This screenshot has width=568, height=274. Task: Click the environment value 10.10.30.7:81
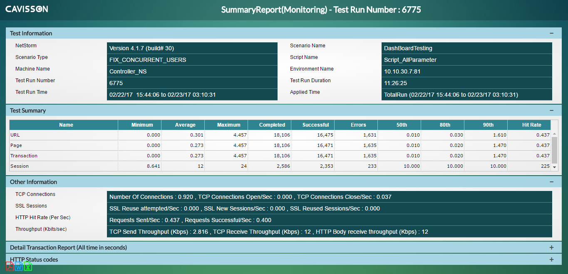coord(467,71)
